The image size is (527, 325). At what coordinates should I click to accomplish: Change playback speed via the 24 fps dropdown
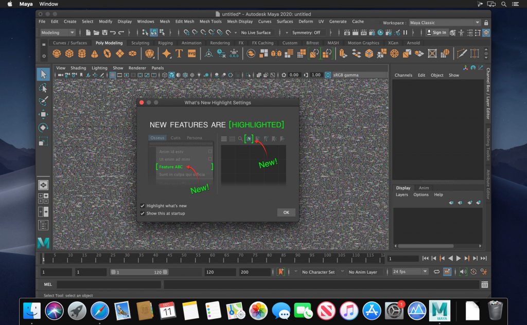pos(409,272)
